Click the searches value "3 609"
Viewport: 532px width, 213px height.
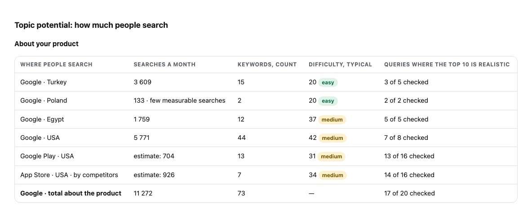(x=142, y=82)
